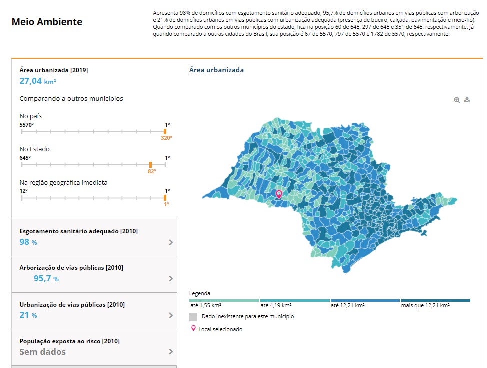Select Arborização de vias públicas [2010] panel
This screenshot has width=487, height=368.
(94, 274)
